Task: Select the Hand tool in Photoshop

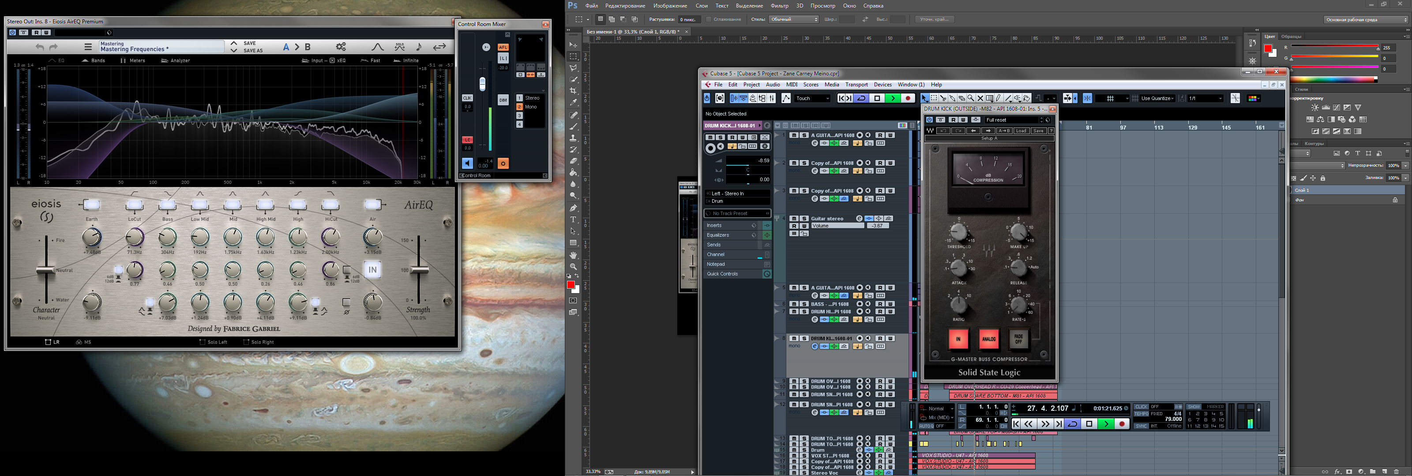Action: [x=573, y=255]
